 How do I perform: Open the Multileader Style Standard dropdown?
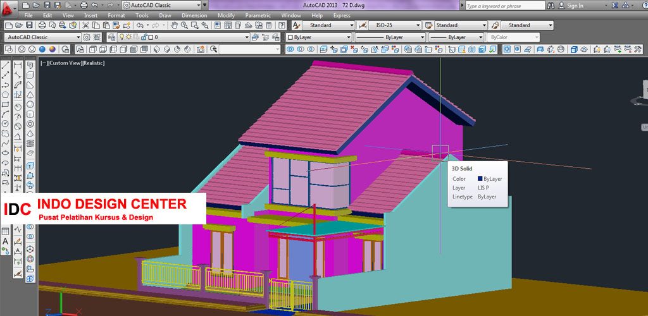click(551, 25)
